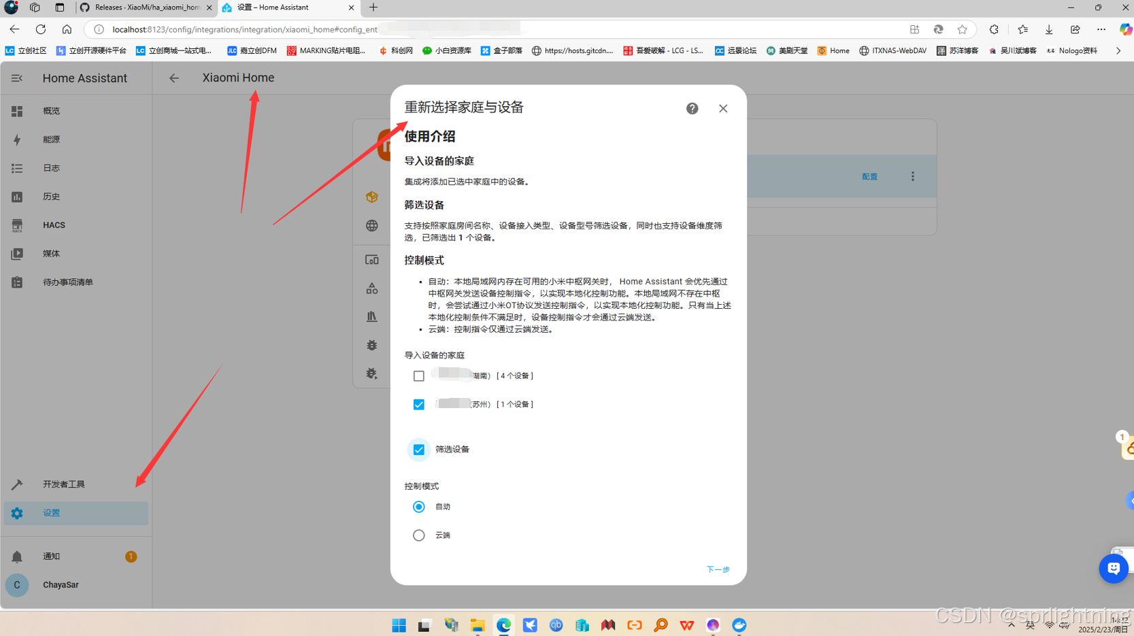1134x636 pixels.
Task: Open Windows Start menu
Action: (399, 625)
